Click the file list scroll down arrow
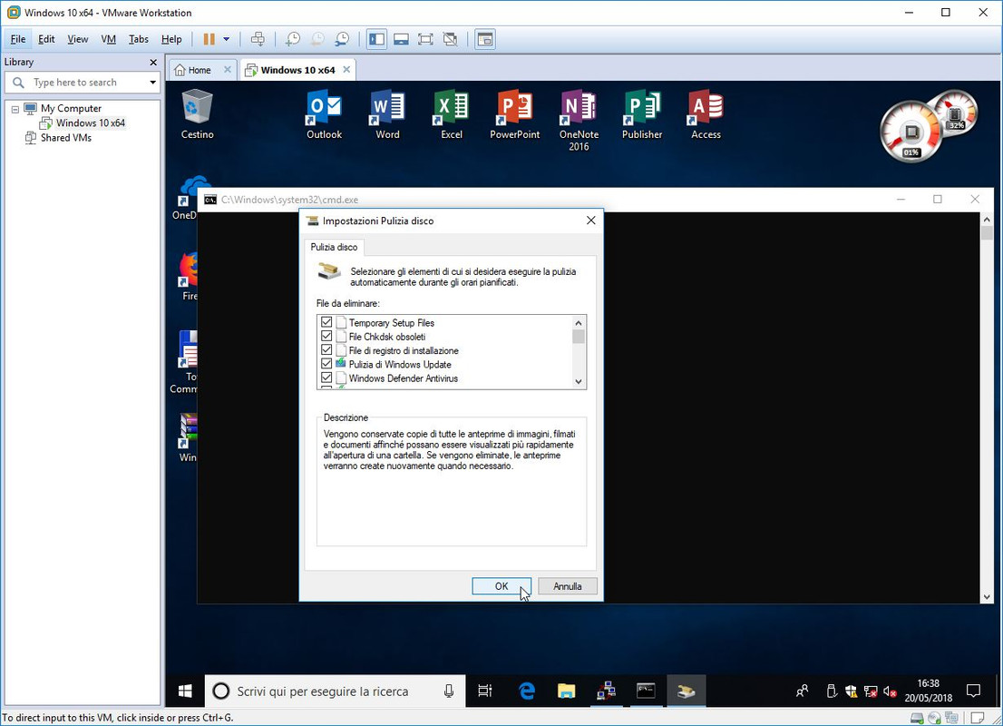 [x=579, y=381]
